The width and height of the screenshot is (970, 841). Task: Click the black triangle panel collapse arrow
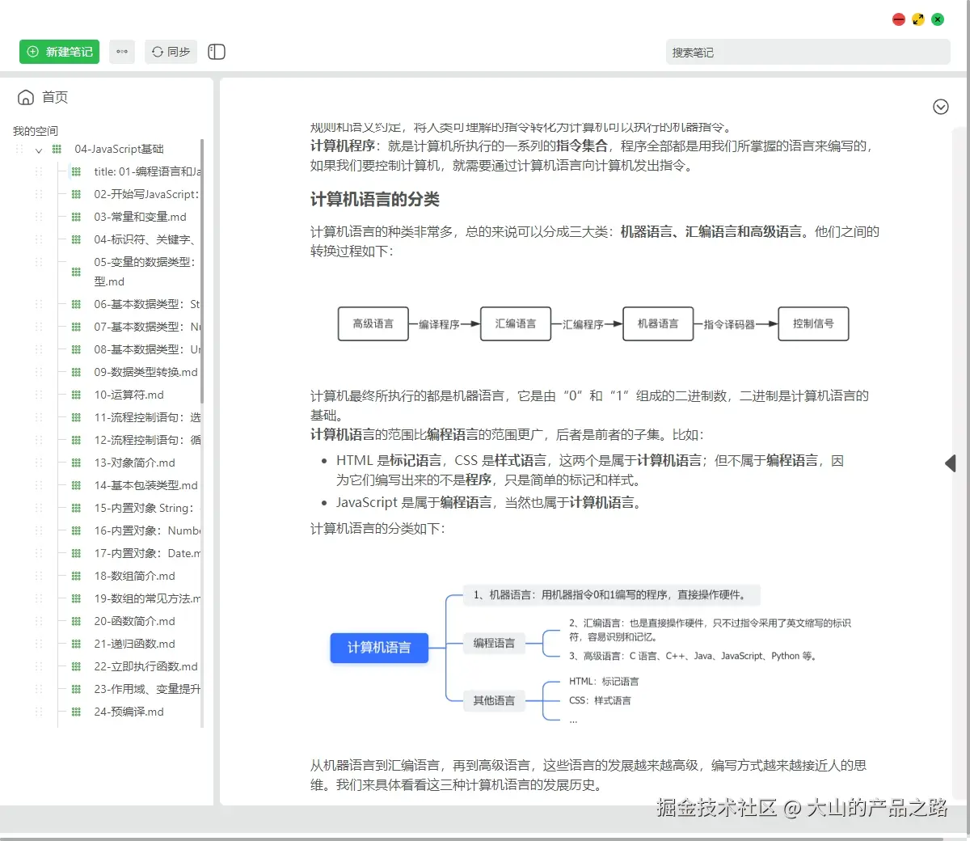coord(951,463)
